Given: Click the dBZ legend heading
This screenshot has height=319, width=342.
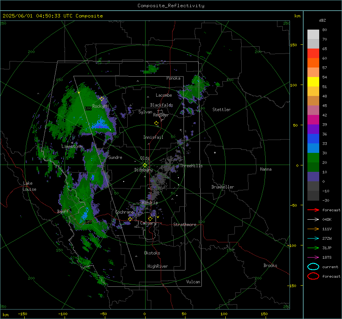Looking at the screenshot, I should tap(322, 20).
